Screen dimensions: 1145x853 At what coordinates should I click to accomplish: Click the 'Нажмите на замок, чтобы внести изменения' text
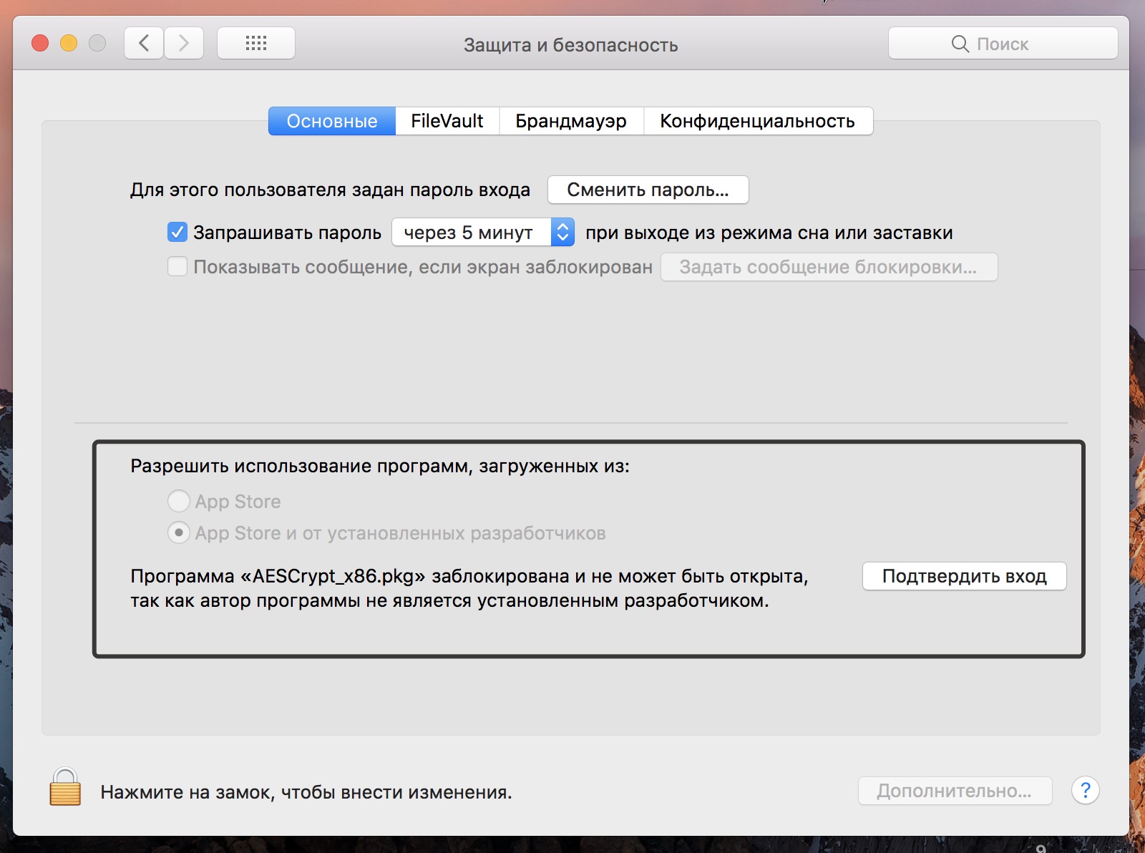point(306,792)
